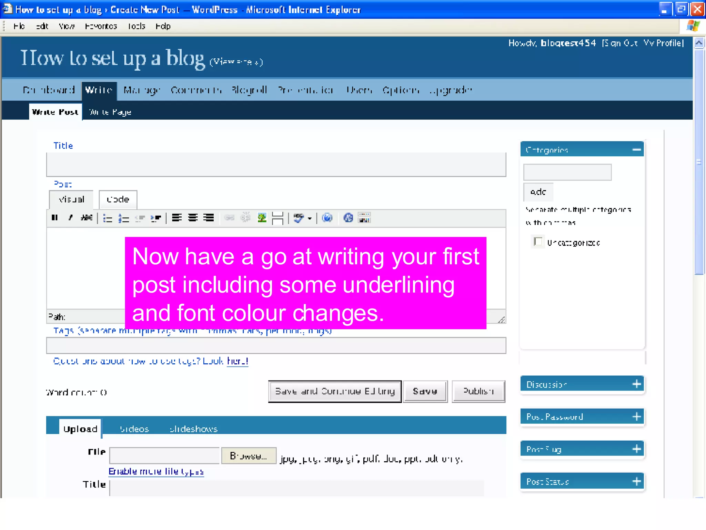Open the Slideshows tab
This screenshot has height=530, width=706.
[193, 429]
